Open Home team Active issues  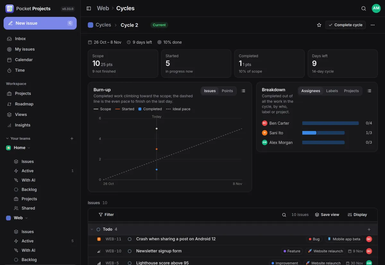tap(43, 171)
